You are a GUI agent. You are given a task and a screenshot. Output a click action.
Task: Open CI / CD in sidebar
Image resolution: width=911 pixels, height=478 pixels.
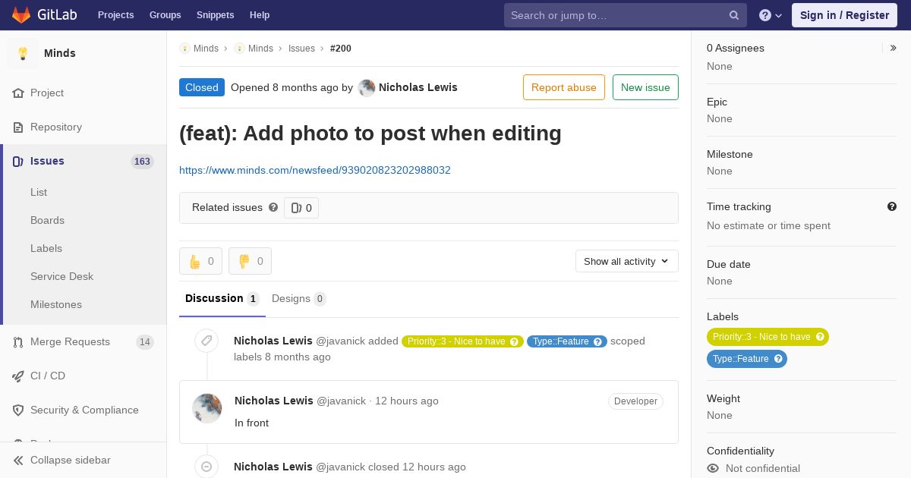pos(48,376)
